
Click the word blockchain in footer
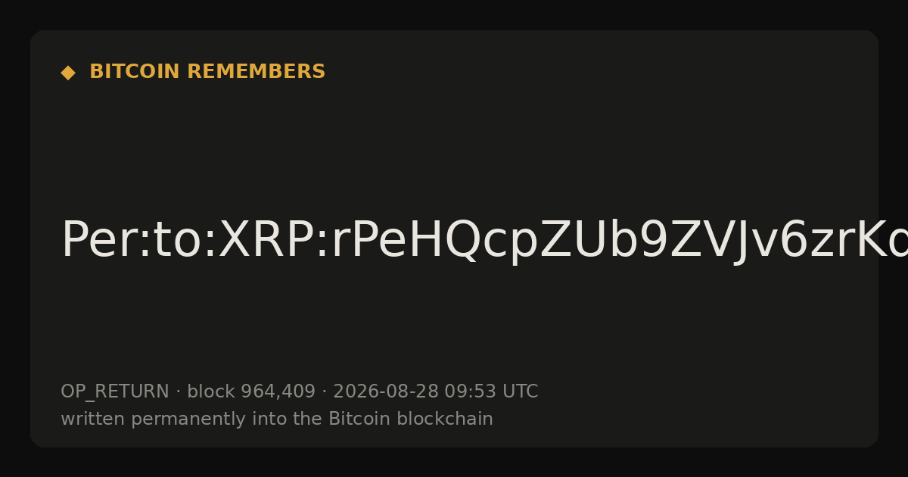[x=438, y=419]
